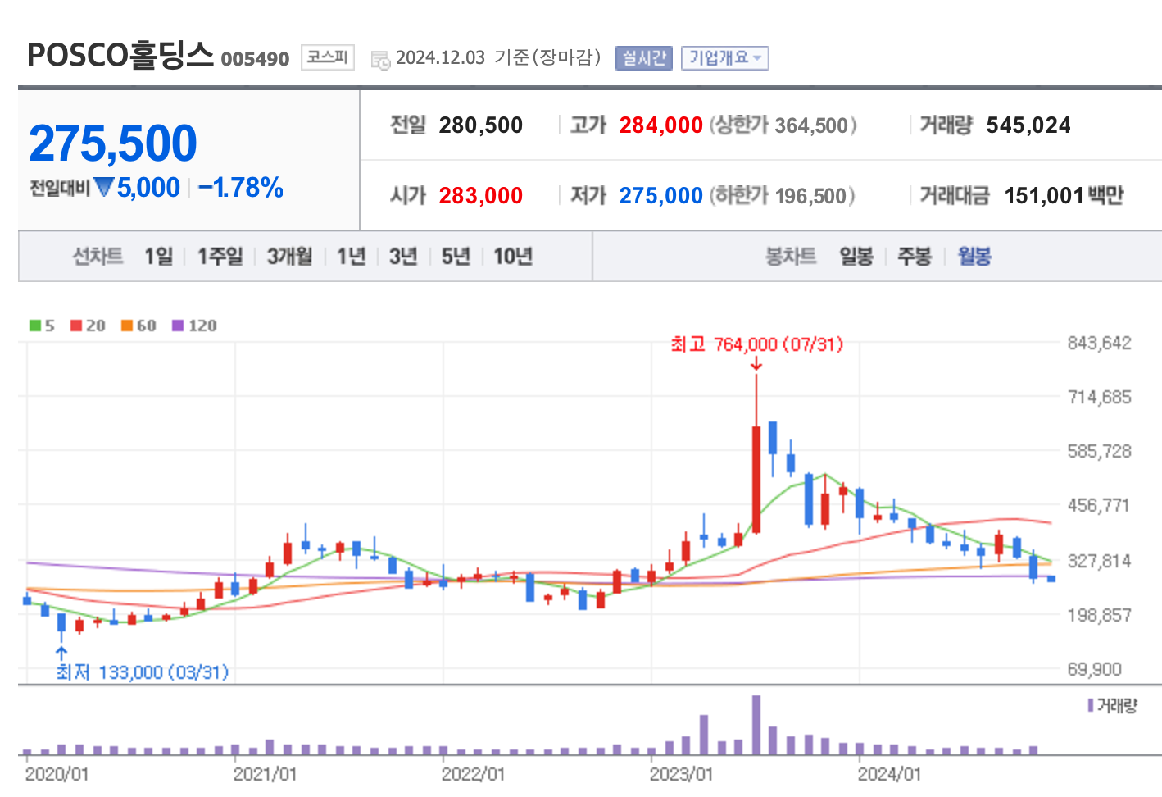The image size is (1162, 797).
Task: Click the 585,728 y-axis label
Action: [x=1099, y=451]
